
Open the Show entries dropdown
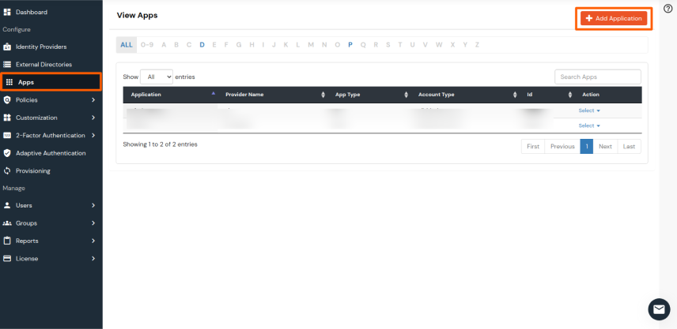[x=157, y=77]
